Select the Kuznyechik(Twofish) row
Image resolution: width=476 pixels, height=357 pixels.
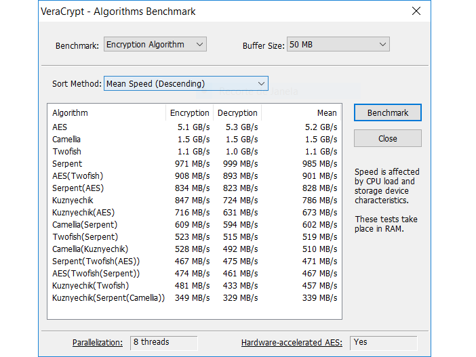pyautogui.click(x=195, y=285)
